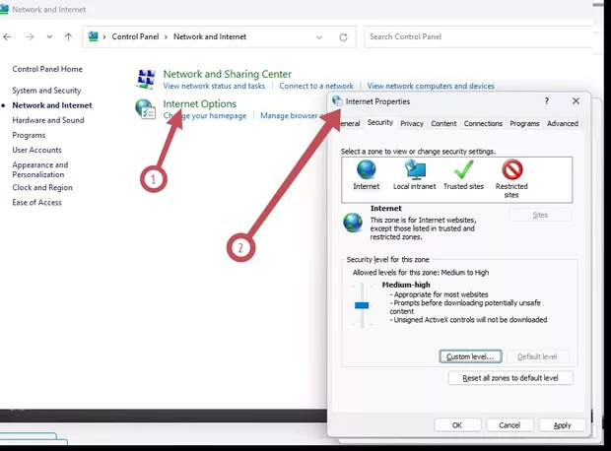
Task: Click the help question mark in Internet Properties
Action: pos(547,101)
